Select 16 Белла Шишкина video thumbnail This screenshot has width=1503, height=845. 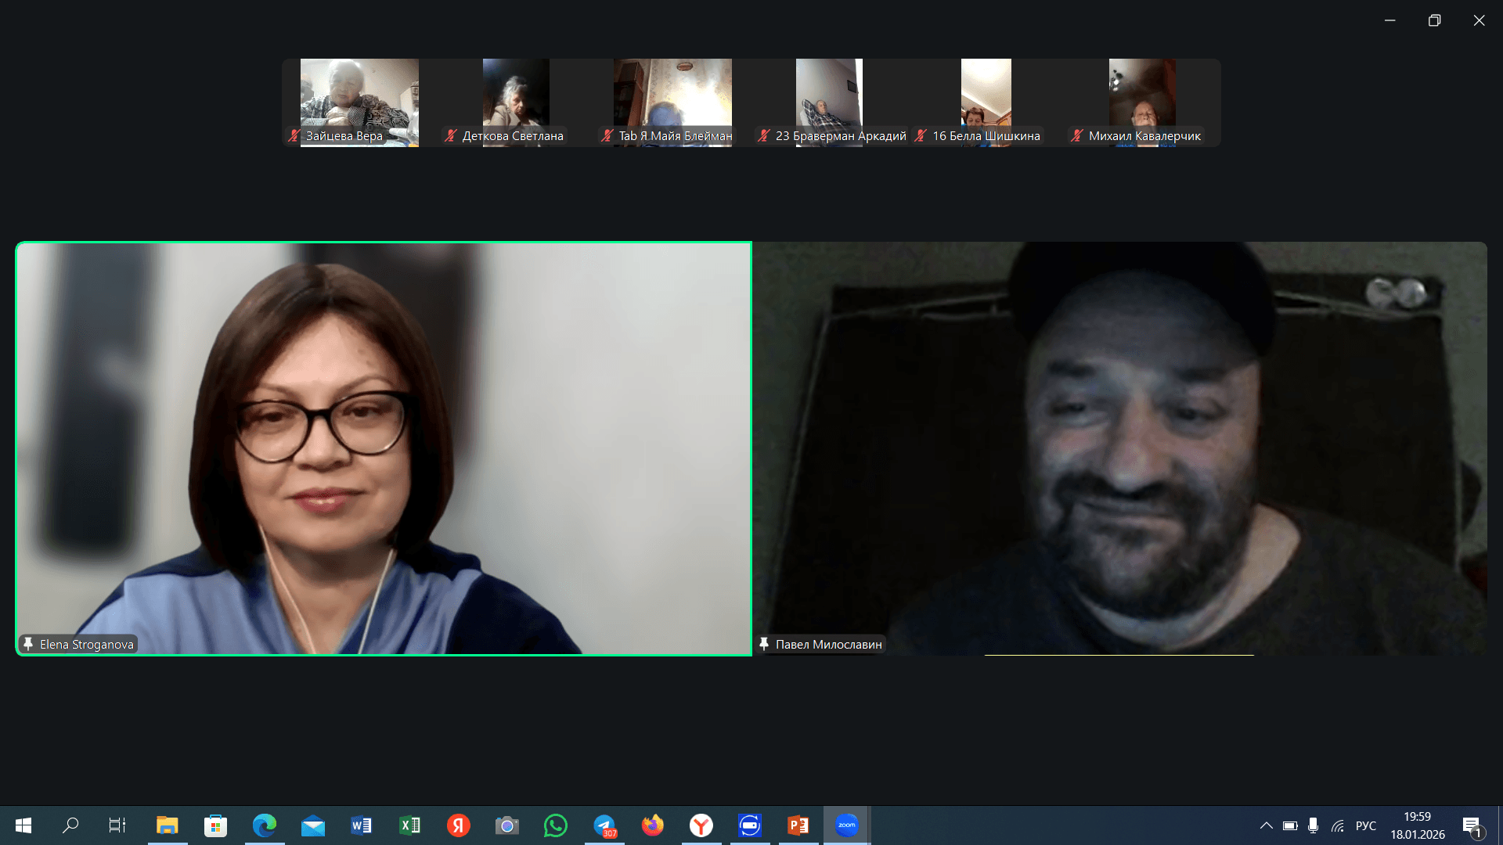(986, 102)
